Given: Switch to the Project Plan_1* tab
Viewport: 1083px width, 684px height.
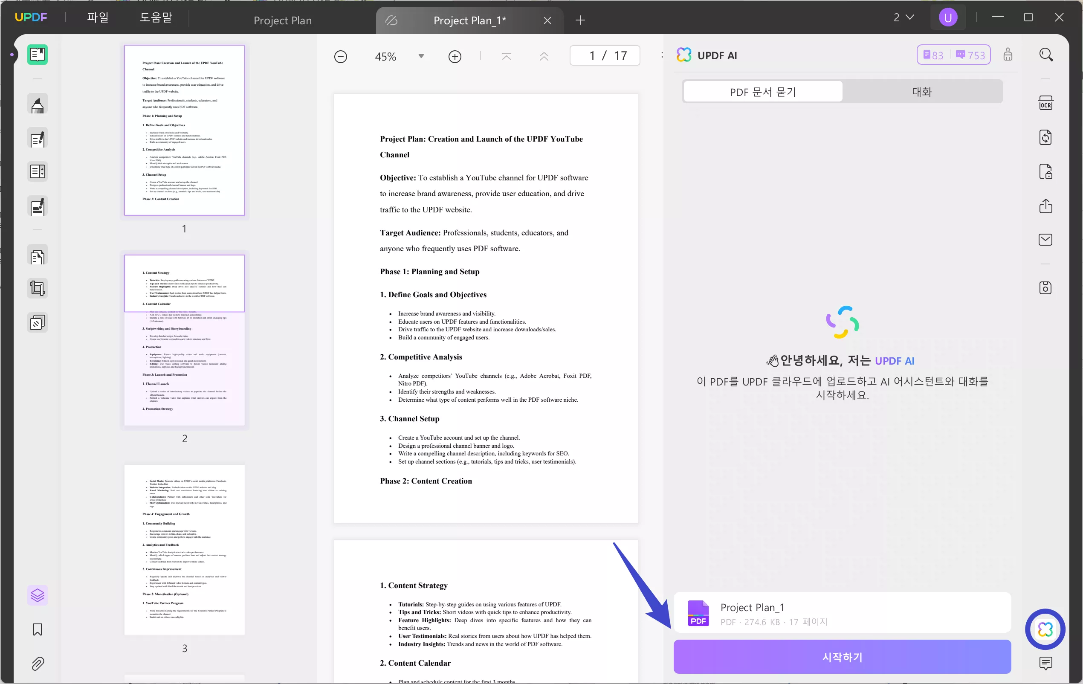Looking at the screenshot, I should [469, 20].
